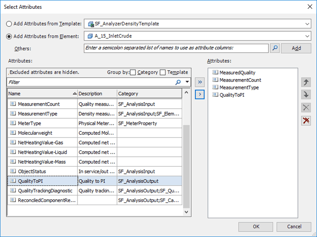Click the ObjectStatus row attribute icon

click(x=13, y=171)
